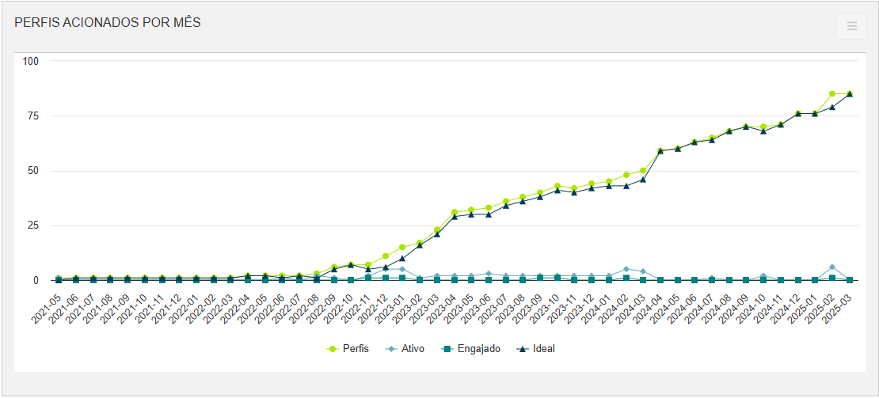Viewport: 879px width, 398px height.
Task: Click the Perfis circle marker at 2024-02
Action: tap(626, 175)
